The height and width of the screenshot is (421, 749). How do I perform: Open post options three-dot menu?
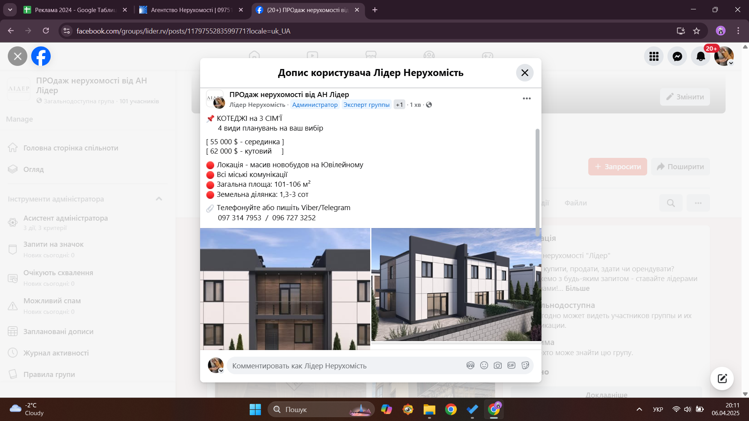[x=527, y=99]
